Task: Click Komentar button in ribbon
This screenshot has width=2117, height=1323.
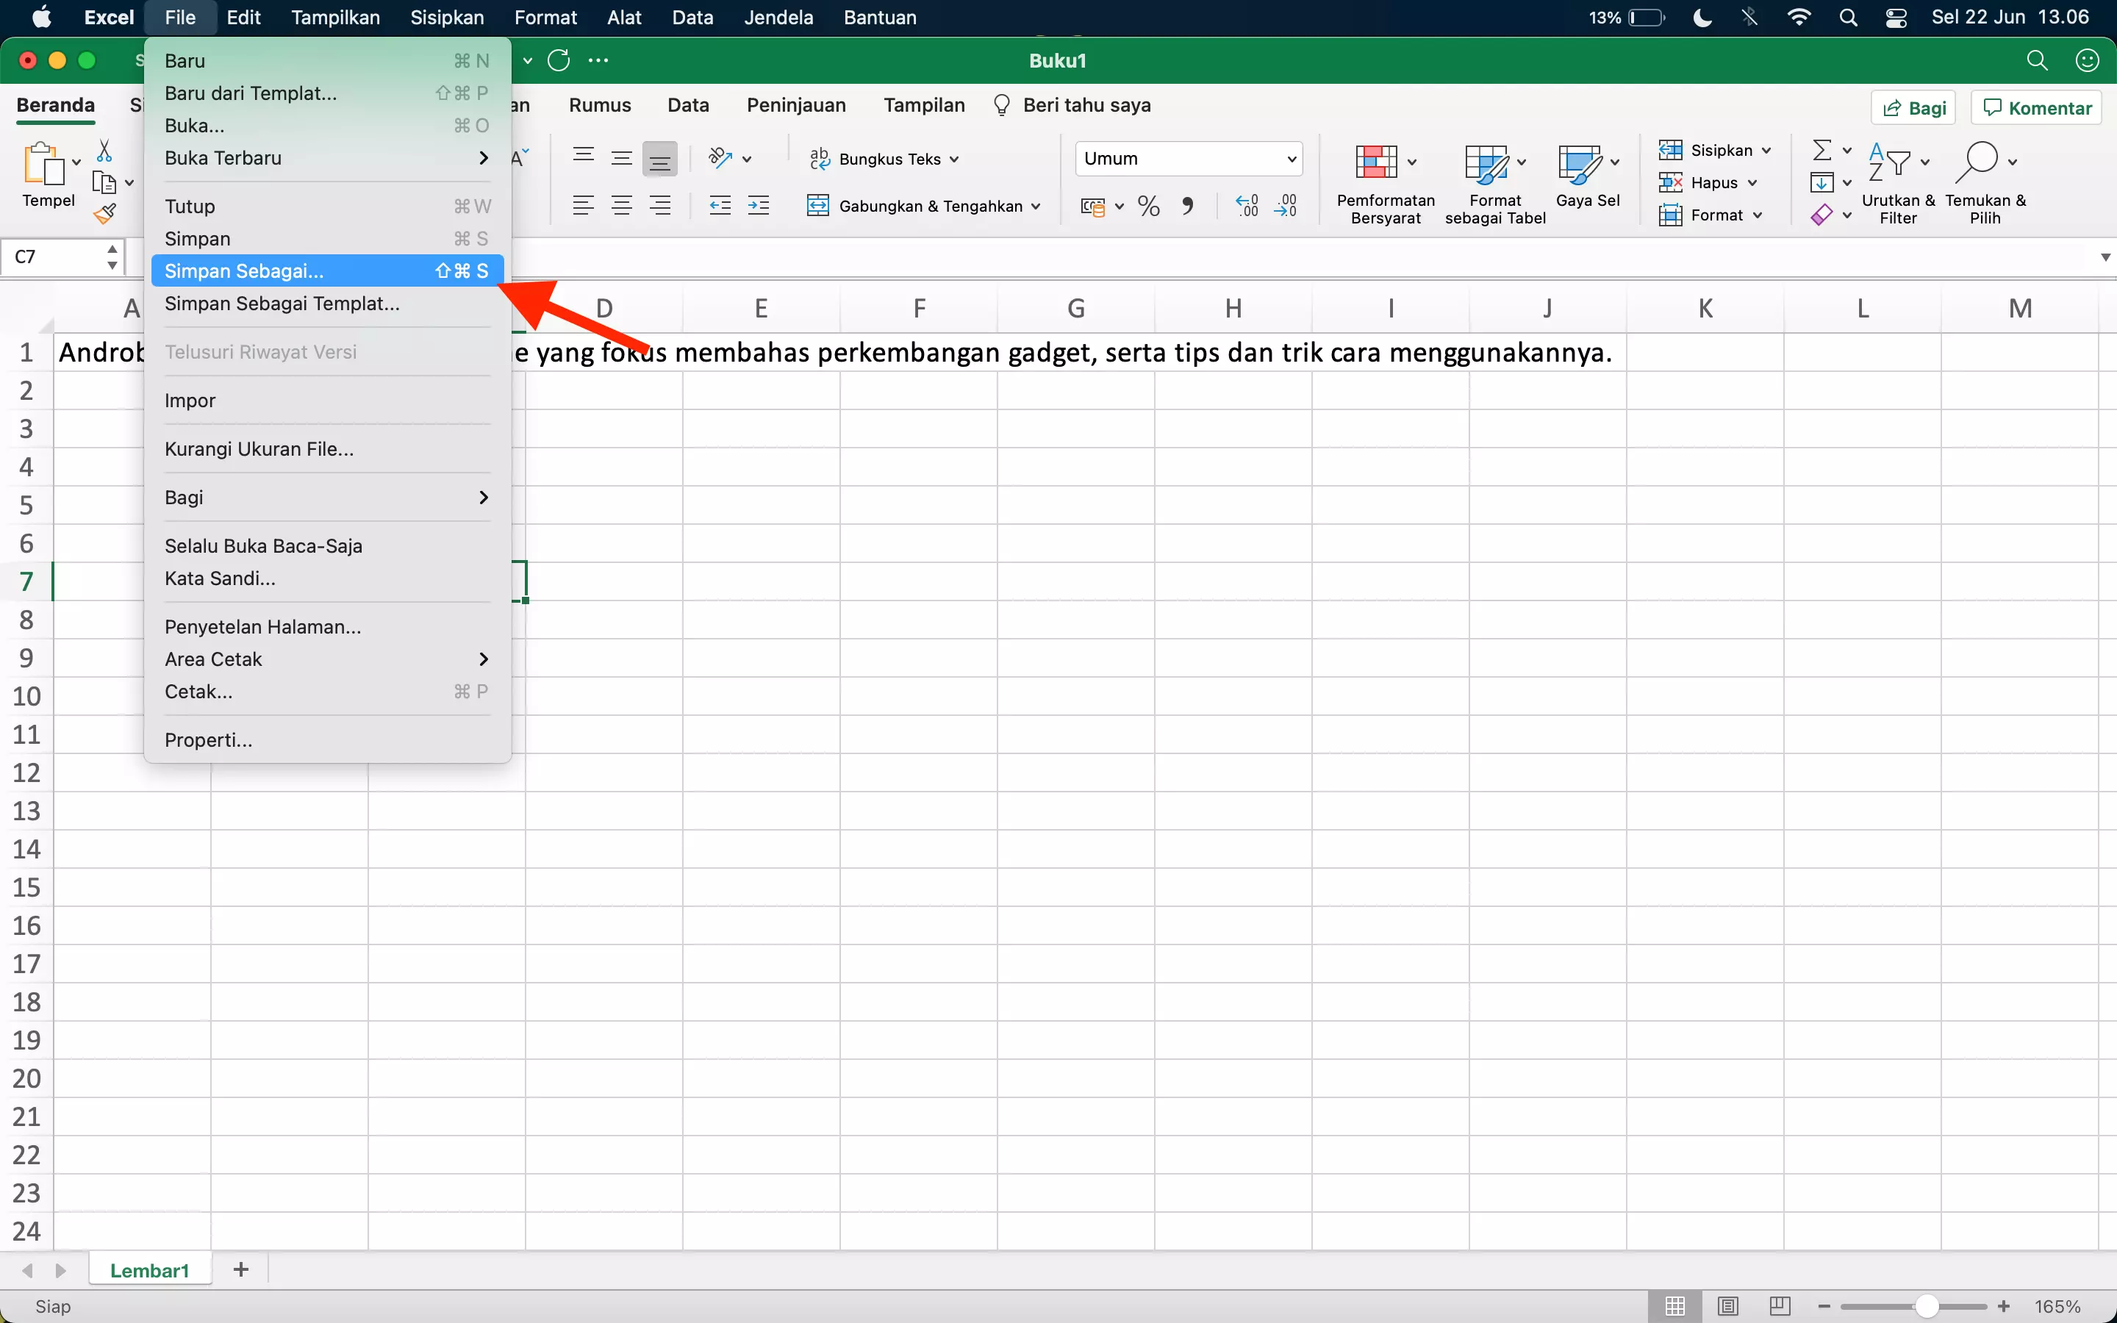Action: coord(2039,107)
